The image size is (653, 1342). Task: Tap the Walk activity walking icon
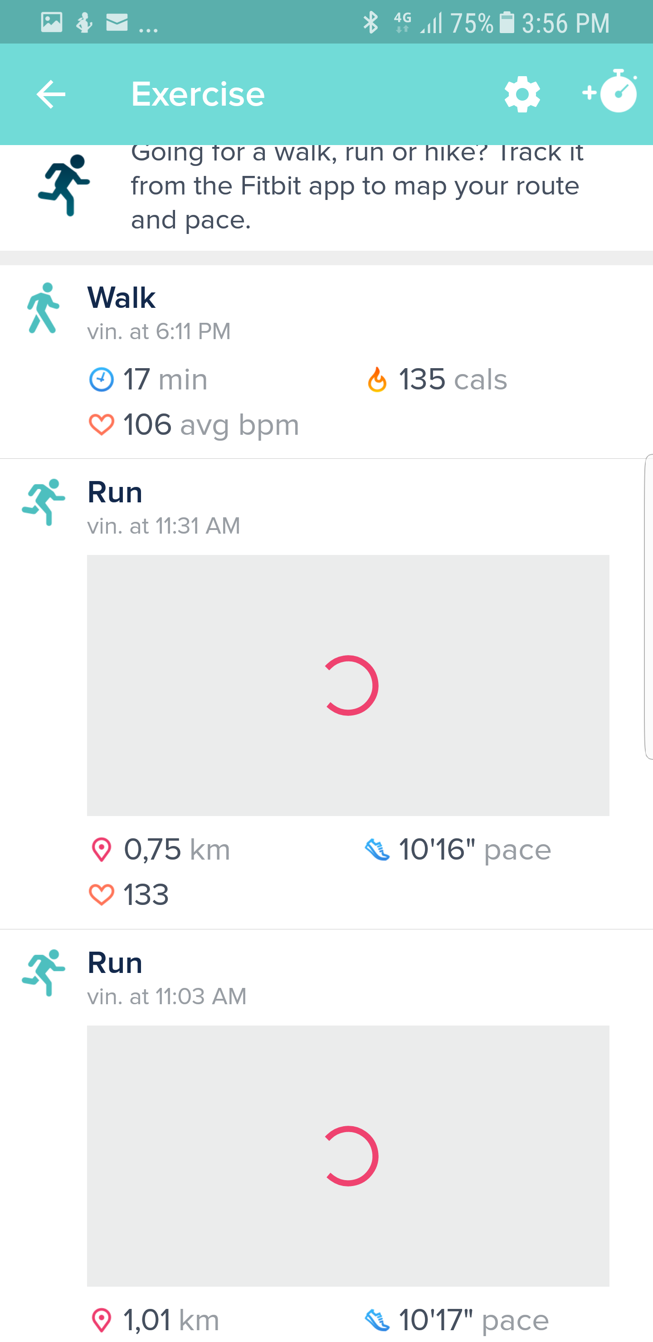(43, 308)
